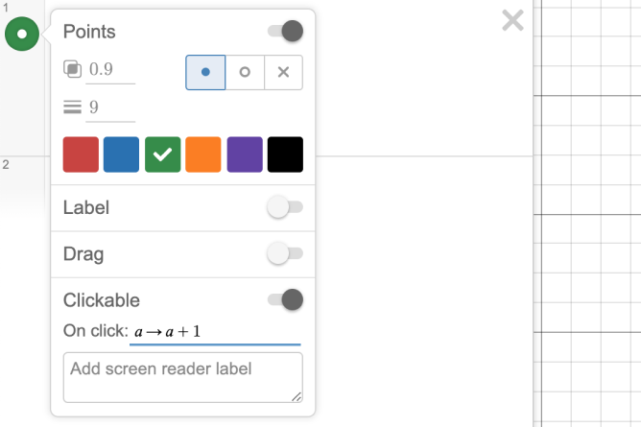Image resolution: width=641 pixels, height=427 pixels.
Task: Select the checked green color swatch
Action: (x=163, y=154)
